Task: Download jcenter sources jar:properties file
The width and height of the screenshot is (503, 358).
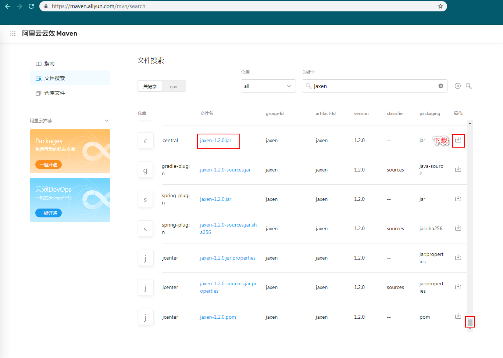Action: 458,287
